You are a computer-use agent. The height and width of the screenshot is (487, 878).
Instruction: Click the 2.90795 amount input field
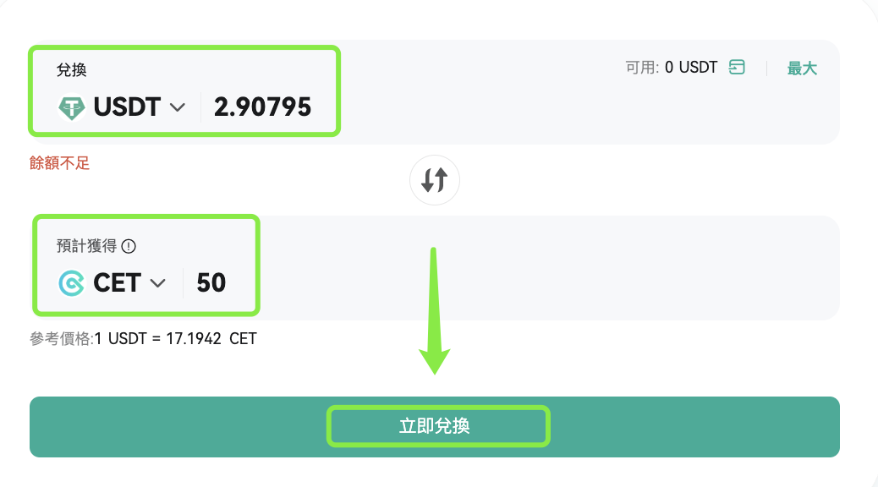(262, 107)
